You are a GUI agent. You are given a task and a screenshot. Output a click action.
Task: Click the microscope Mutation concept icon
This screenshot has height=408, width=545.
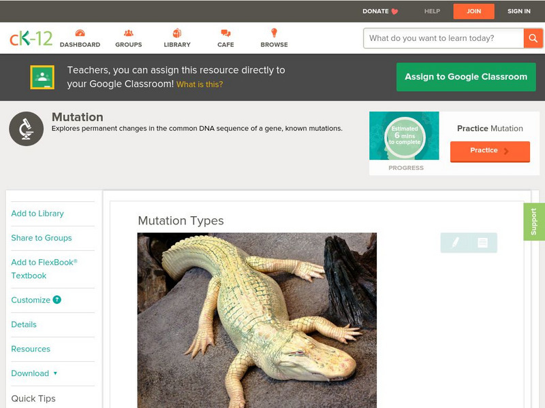27,129
